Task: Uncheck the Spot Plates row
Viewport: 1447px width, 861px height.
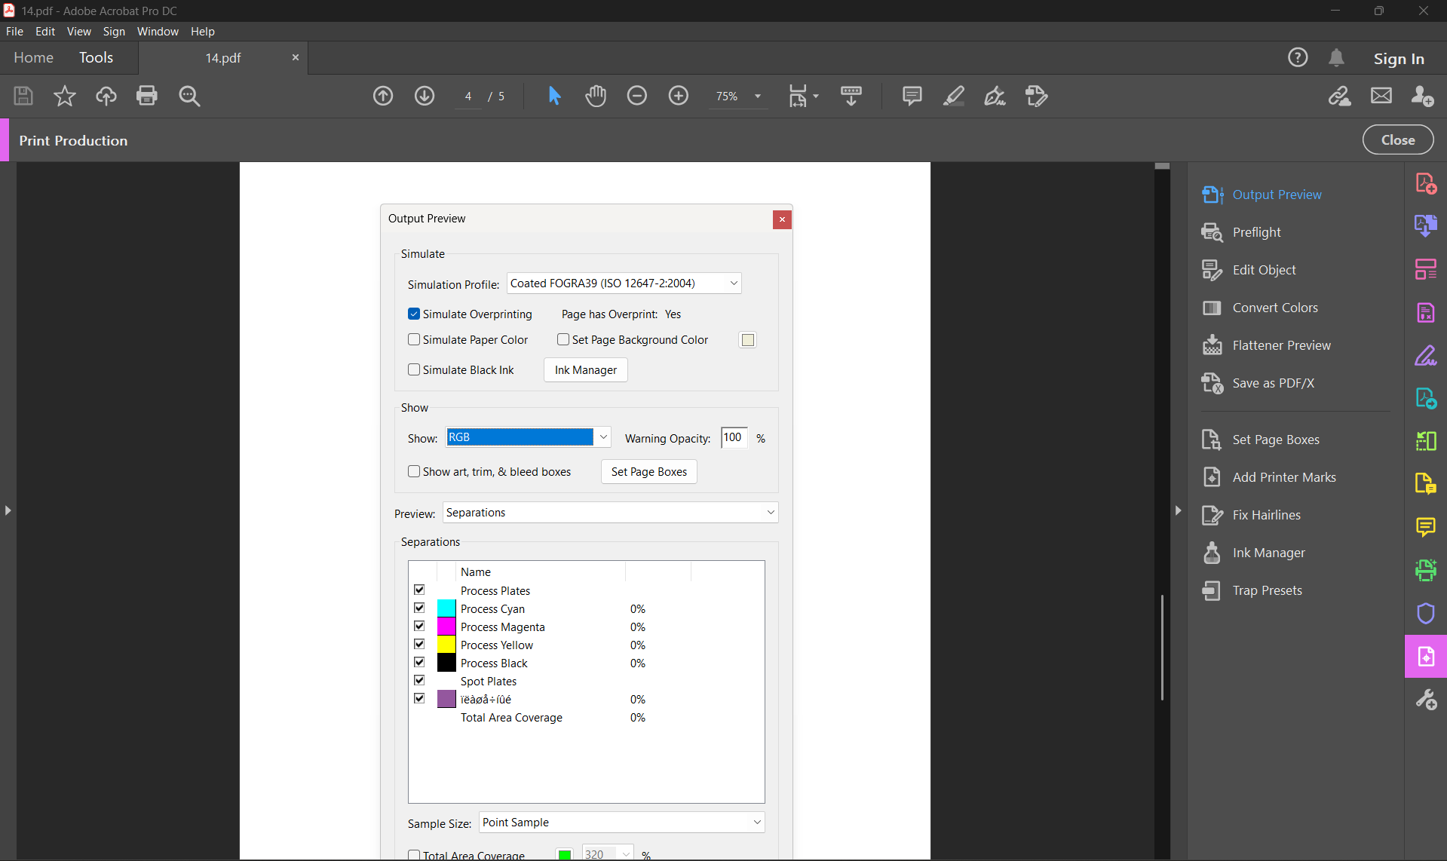Action: 419,680
